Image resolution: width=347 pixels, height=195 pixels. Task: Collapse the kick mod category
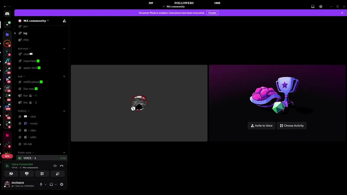pyautogui.click(x=24, y=48)
